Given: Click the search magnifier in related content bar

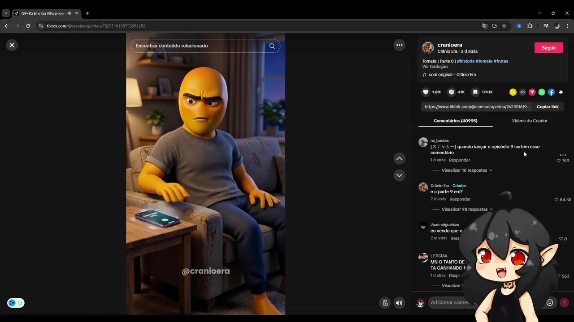Looking at the screenshot, I should pyautogui.click(x=272, y=46).
